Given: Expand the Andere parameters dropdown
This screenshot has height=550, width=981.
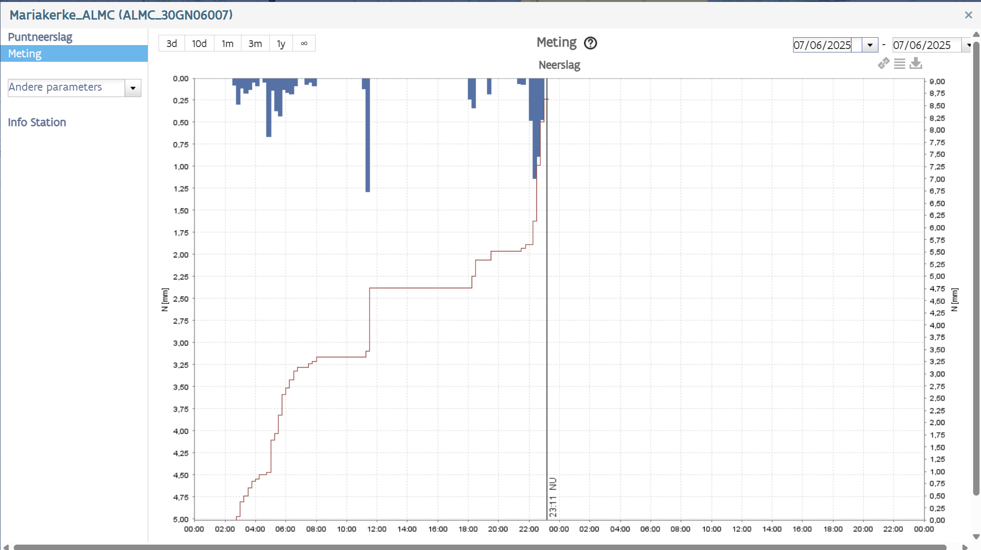Looking at the screenshot, I should (133, 88).
